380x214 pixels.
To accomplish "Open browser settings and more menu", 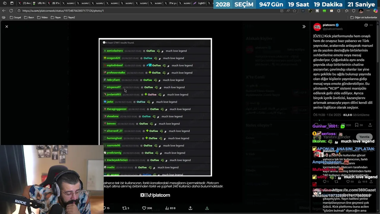I will (368, 11).
